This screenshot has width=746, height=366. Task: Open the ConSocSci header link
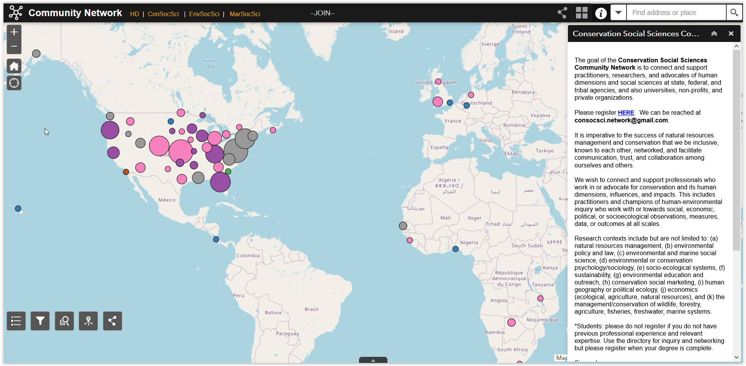point(163,14)
